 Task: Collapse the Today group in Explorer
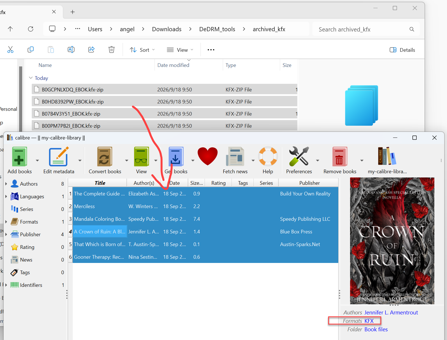click(31, 78)
